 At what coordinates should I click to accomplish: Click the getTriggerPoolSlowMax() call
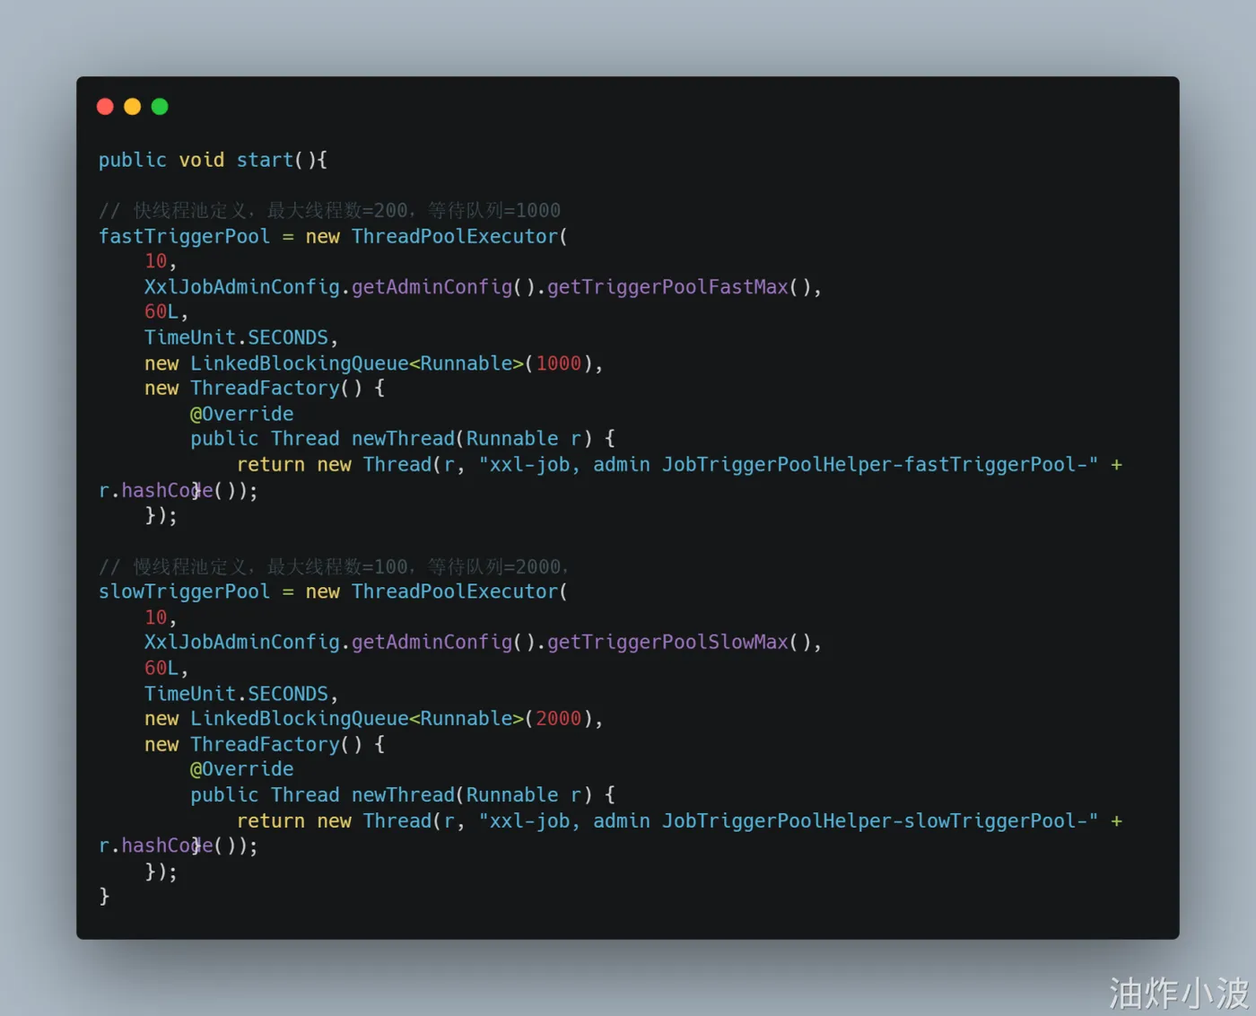(679, 643)
